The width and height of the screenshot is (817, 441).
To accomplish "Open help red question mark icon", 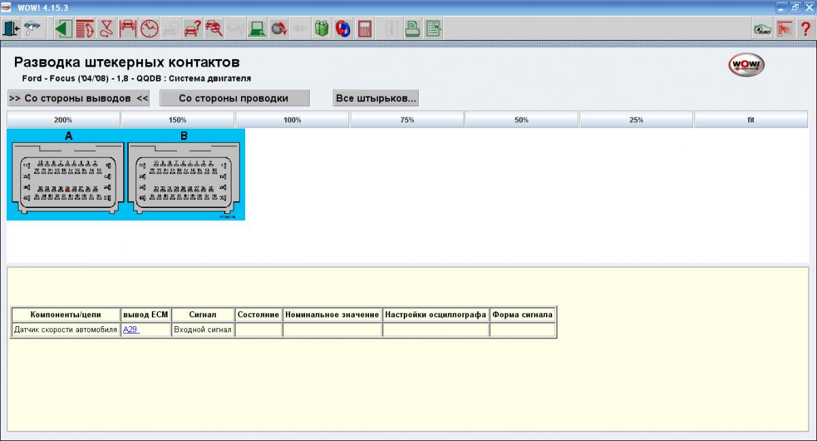I will [x=805, y=29].
